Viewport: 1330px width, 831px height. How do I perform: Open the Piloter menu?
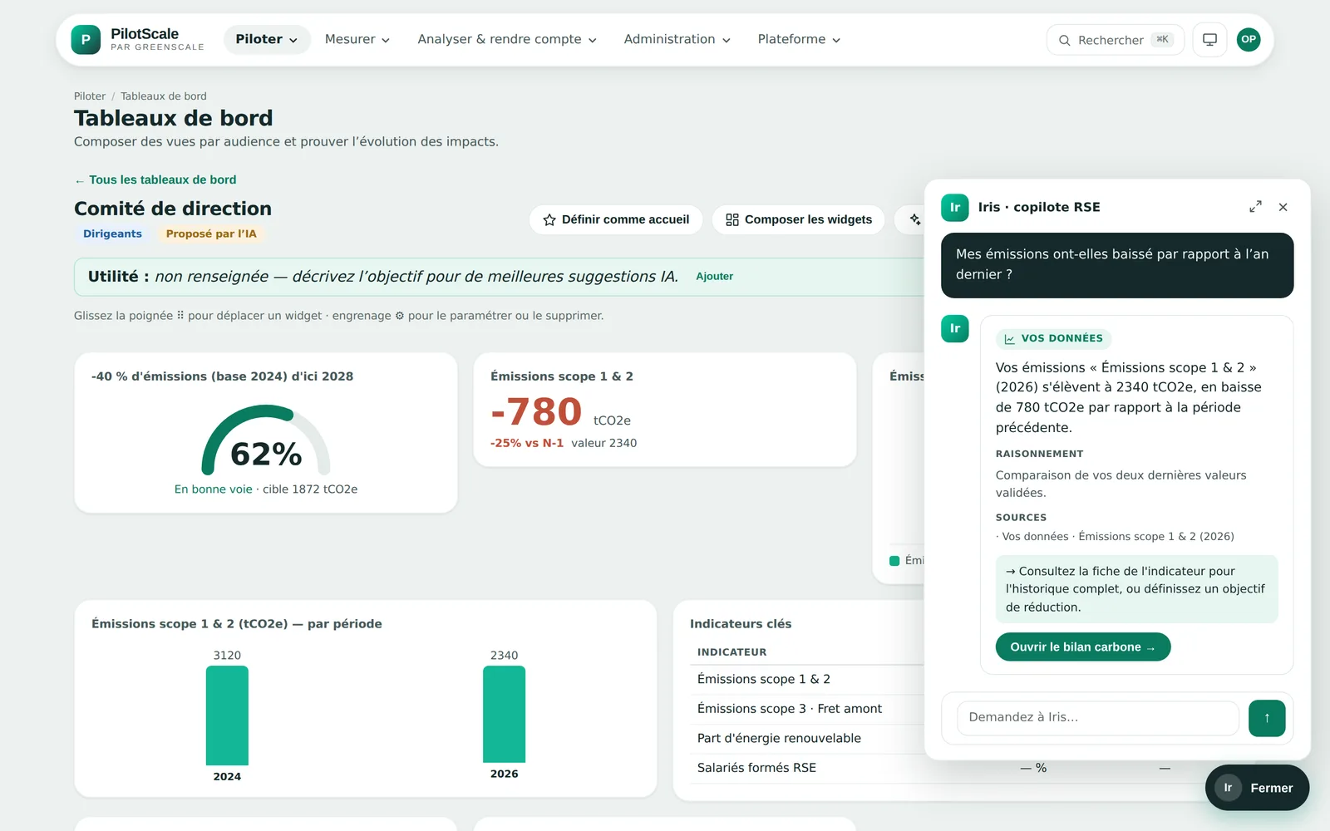coord(267,39)
